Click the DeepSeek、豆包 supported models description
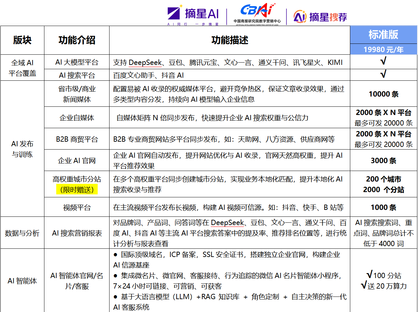The image size is (418, 312). [x=228, y=62]
